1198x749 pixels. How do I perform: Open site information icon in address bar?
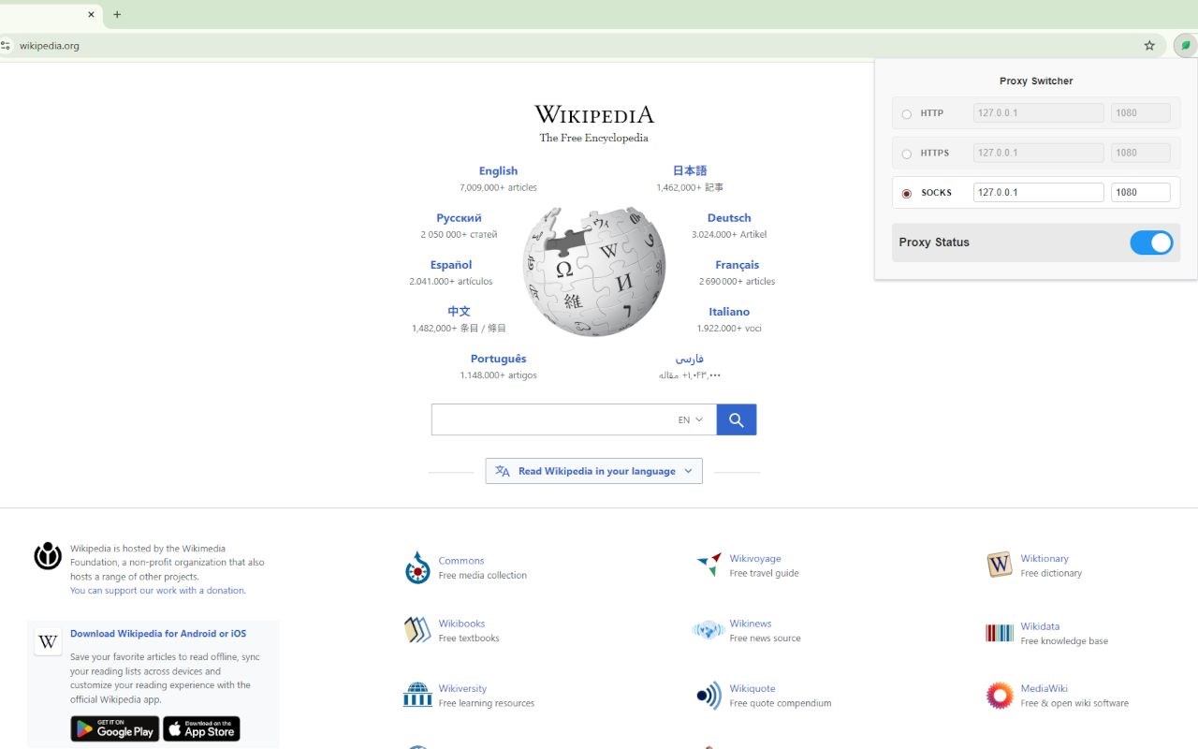(x=6, y=45)
